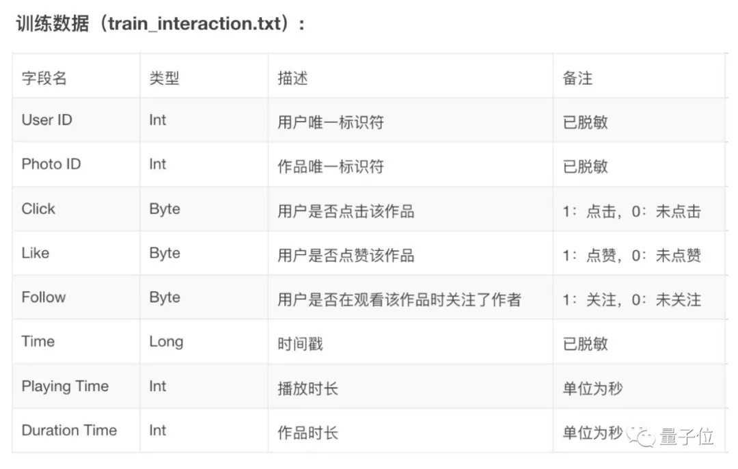Select the Photo ID field cell
Viewport: 738px width, 469px height.
click(x=51, y=165)
